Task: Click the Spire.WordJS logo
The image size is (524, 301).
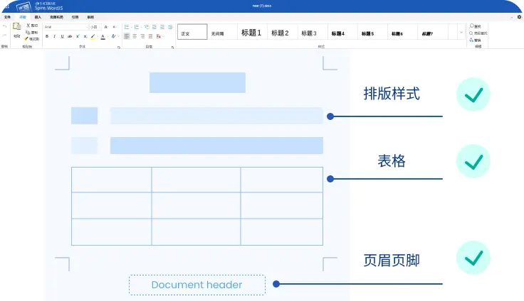Action: (39, 6)
